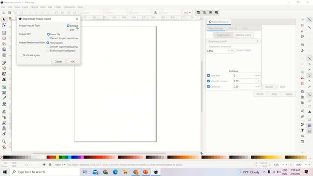This screenshot has width=313, height=176.
Task: Click Cancel in the import dialog
Action: tap(58, 62)
